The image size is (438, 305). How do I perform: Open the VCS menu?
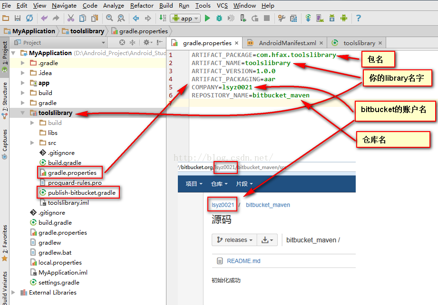(222, 6)
